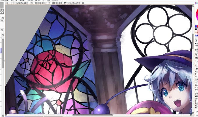Click the Undo arrow in the top toolbar

click(6, 3)
